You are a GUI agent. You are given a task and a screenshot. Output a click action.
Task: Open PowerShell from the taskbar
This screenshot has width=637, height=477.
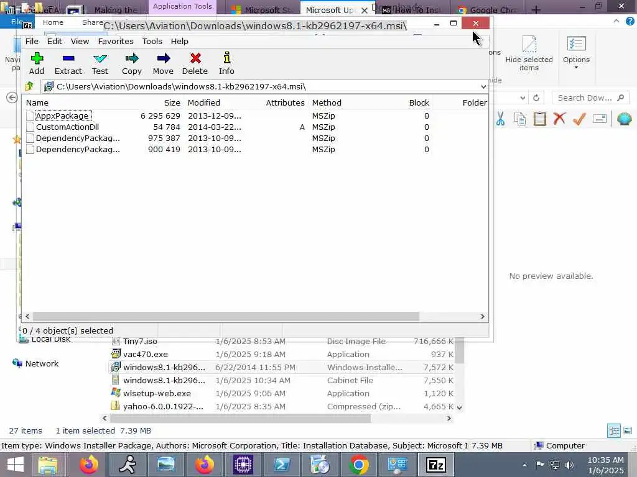point(282,465)
